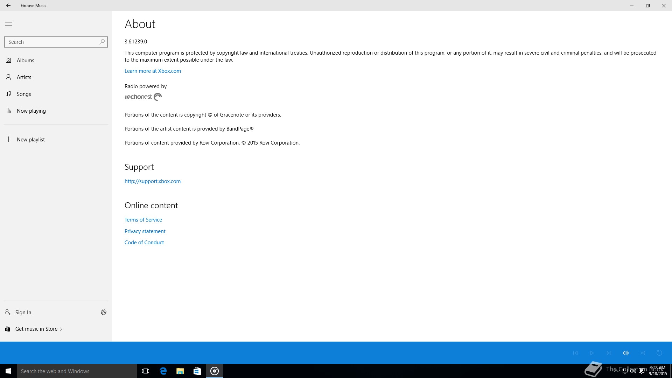Launch Microsoft Edge from taskbar
Viewport: 672px width, 378px height.
(163, 371)
